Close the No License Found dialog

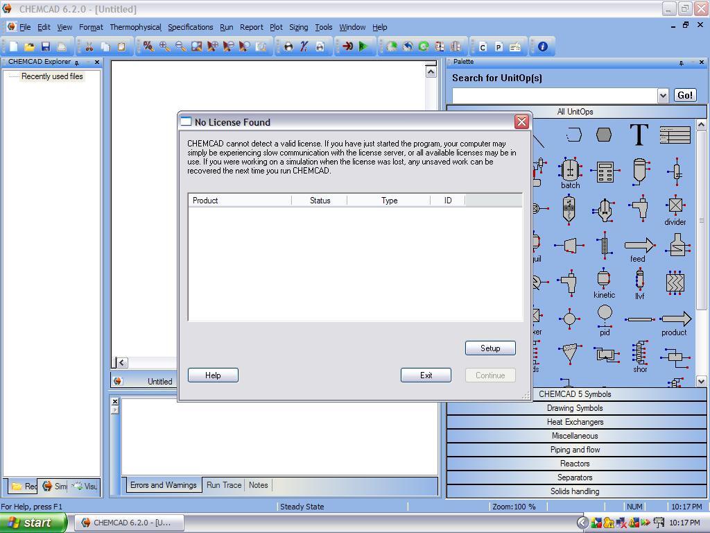click(x=521, y=121)
